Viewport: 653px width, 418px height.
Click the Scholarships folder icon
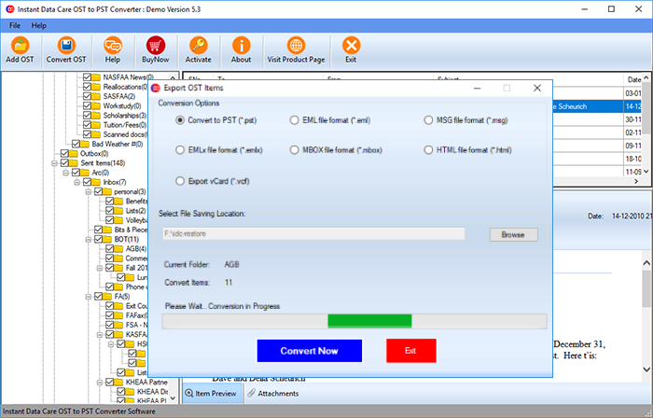(x=97, y=116)
